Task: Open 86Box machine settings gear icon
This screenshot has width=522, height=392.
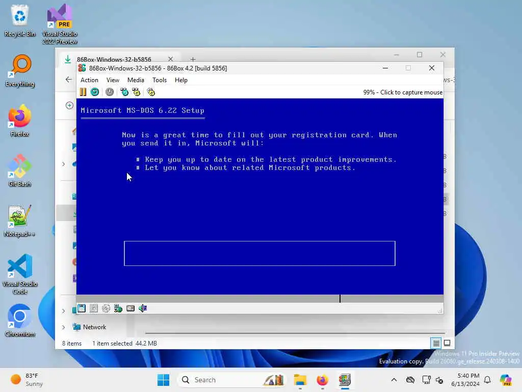Action: click(151, 92)
